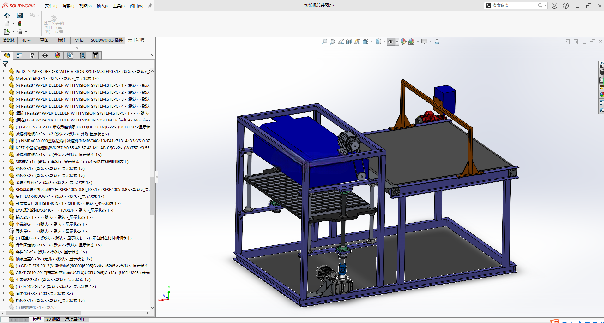The width and height of the screenshot is (604, 323).
Task: Open the ConfigurationManager tab icon
Action: coord(32,56)
